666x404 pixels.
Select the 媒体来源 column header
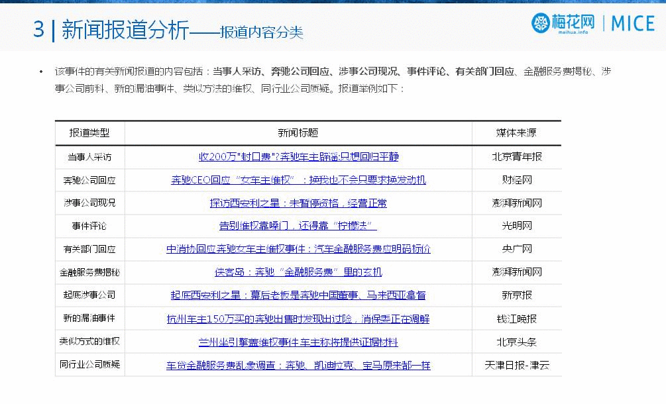(516, 133)
